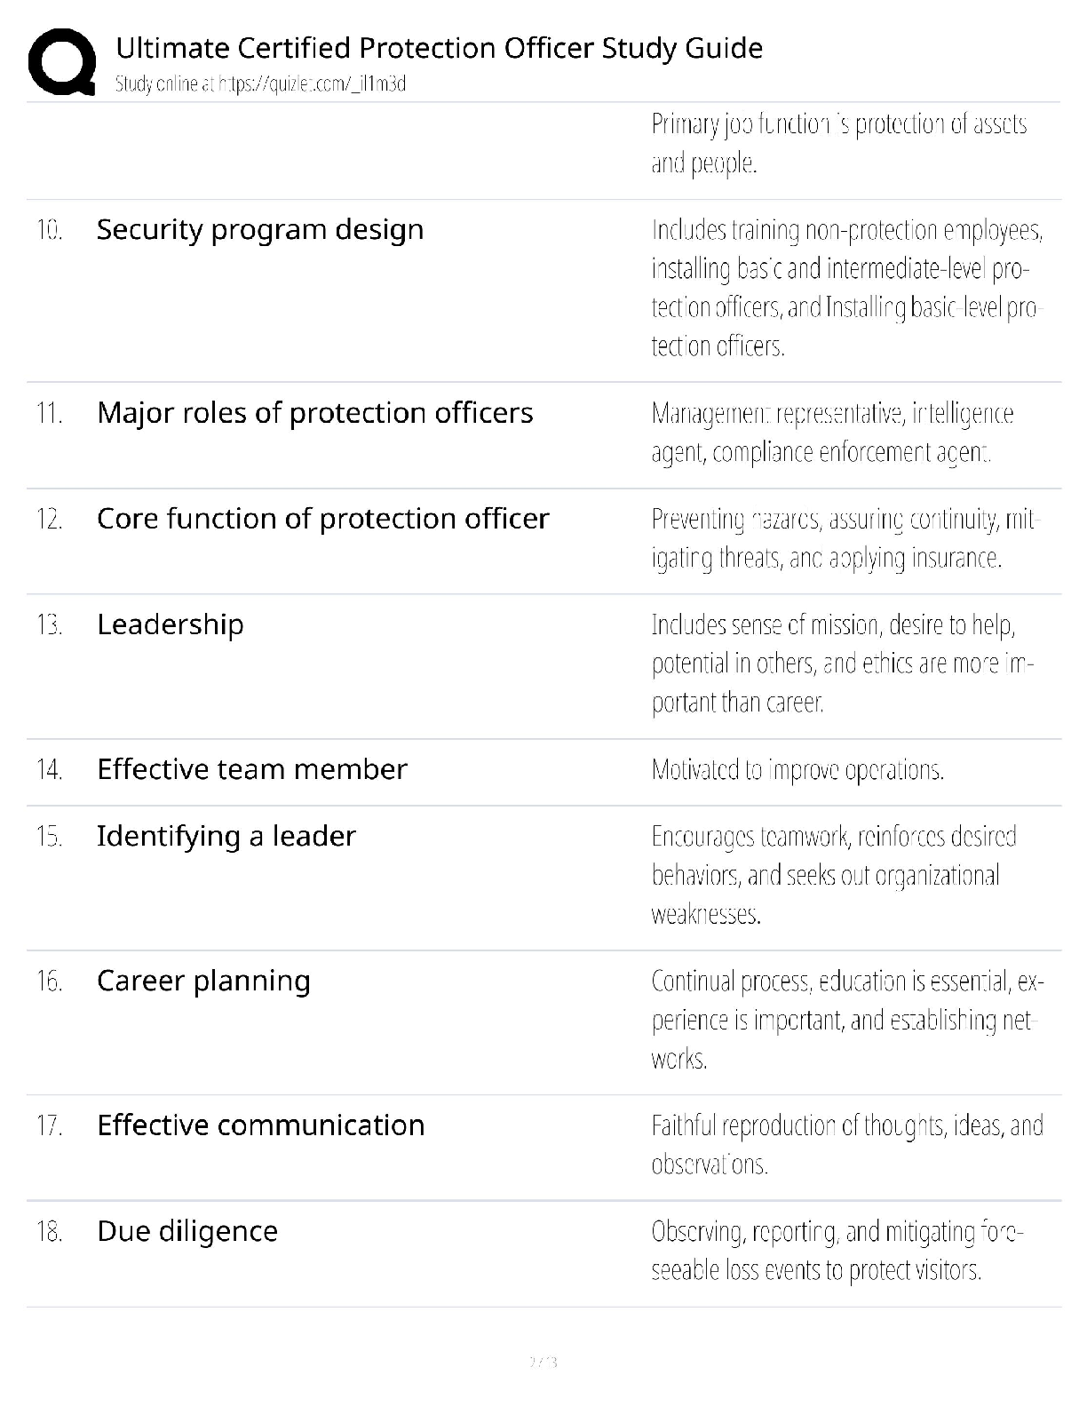The width and height of the screenshot is (1087, 1407).
Task: Click the Quizlet Q logo icon
Action: click(61, 62)
